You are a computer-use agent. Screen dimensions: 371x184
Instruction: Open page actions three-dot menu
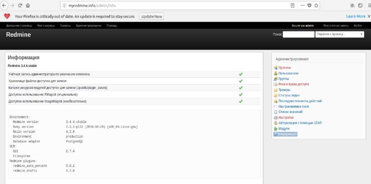tap(302, 5)
